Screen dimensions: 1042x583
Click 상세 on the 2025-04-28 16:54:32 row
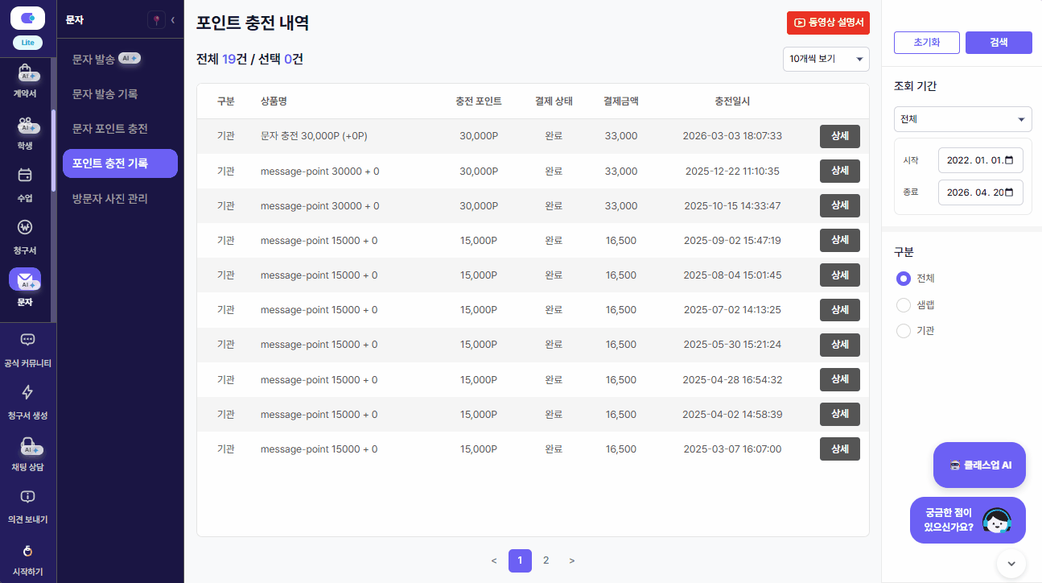click(x=840, y=379)
